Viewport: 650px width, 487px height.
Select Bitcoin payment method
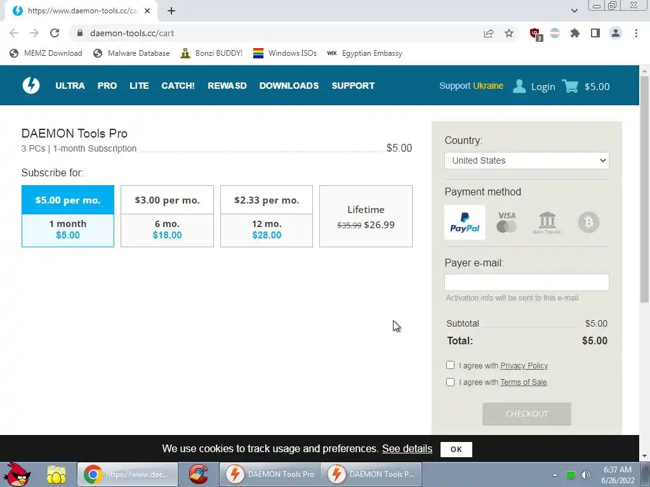[588, 223]
